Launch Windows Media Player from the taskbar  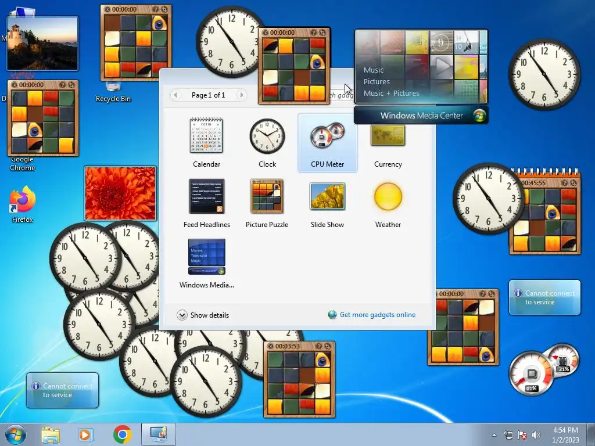point(86,435)
